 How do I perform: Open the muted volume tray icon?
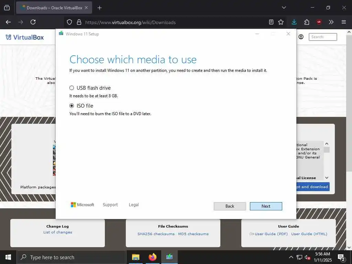pos(308,257)
